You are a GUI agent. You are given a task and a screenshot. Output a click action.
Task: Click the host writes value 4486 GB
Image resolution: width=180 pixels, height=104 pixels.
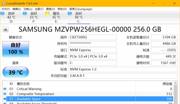[x=164, y=44]
